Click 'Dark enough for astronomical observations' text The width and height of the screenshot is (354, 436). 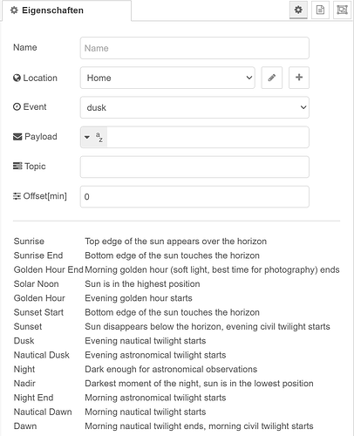point(171,370)
